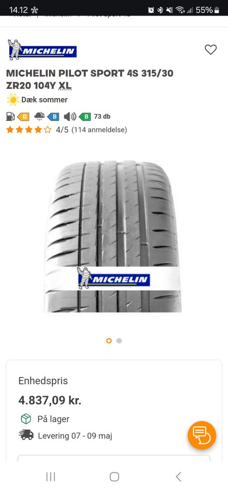This screenshot has height=490, width=228.
Task: Open Android recent apps button
Action: pos(50,477)
